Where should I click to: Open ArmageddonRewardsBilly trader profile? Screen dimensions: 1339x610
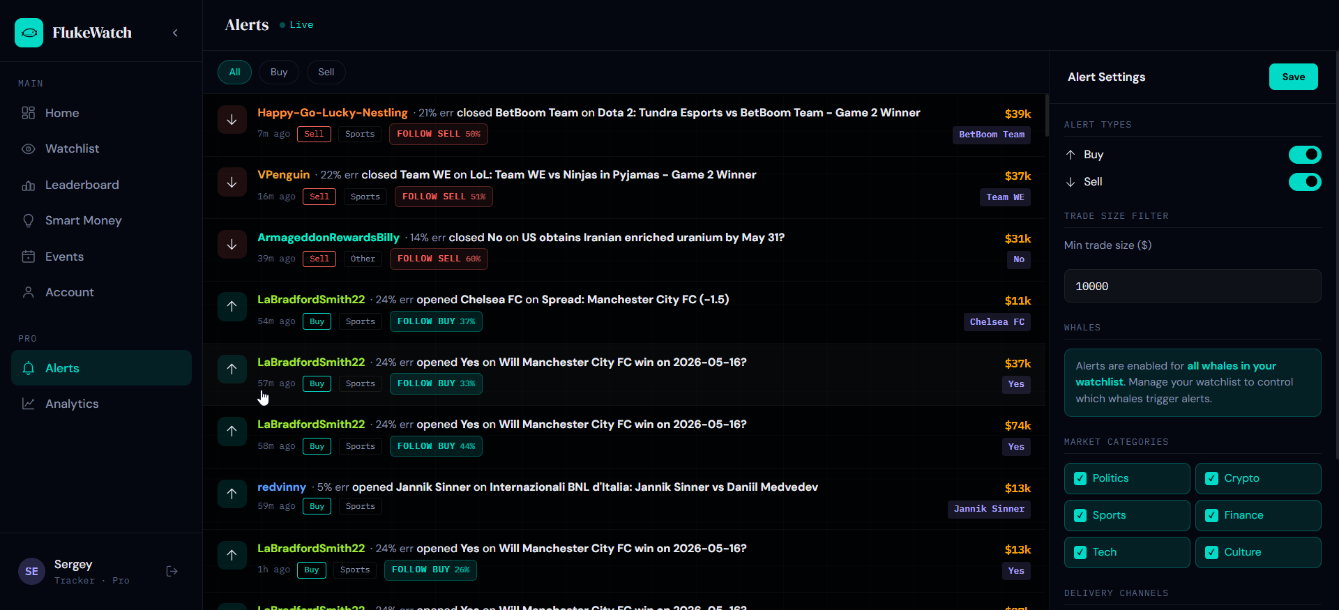point(328,237)
